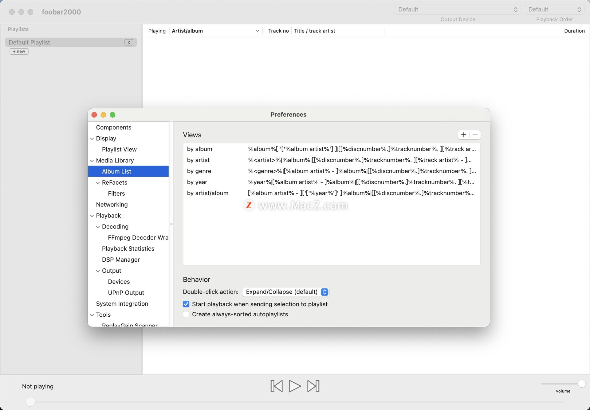Collapse the Decoding tree node
This screenshot has width=590, height=410.
98,227
